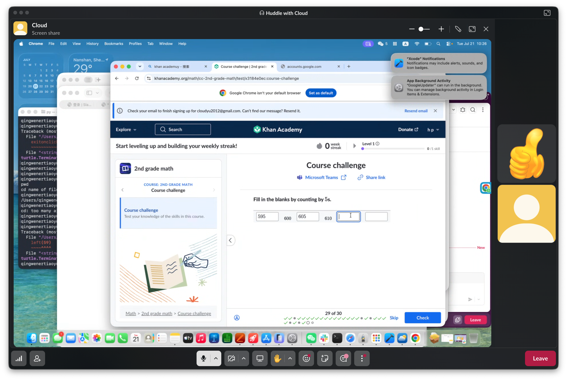Viewport: 567px width, 380px height.
Task: Go back in Chrome
Action: 117,78
